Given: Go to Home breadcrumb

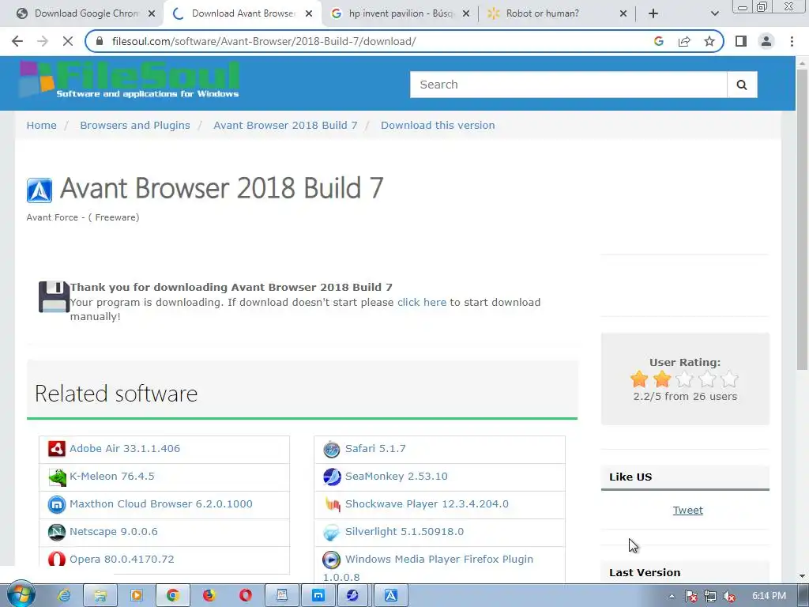Looking at the screenshot, I should 42,126.
